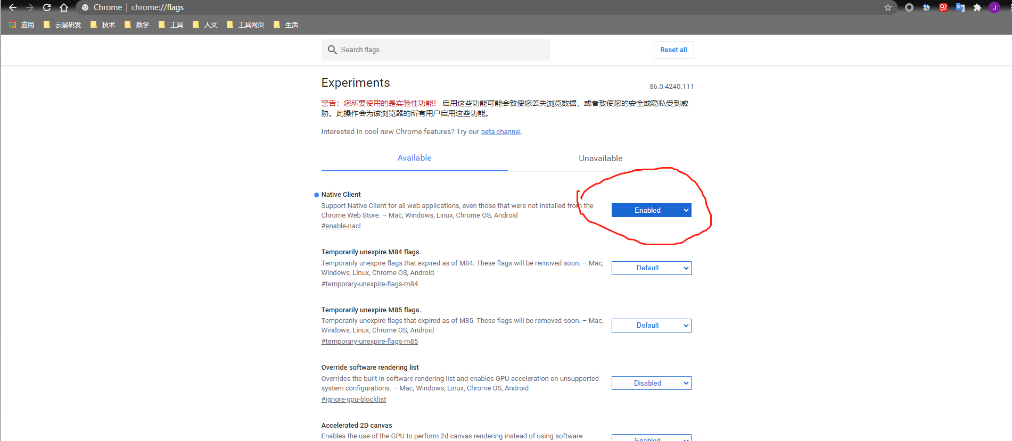
Task: Open the Native Client Enabled dropdown
Action: click(x=651, y=210)
